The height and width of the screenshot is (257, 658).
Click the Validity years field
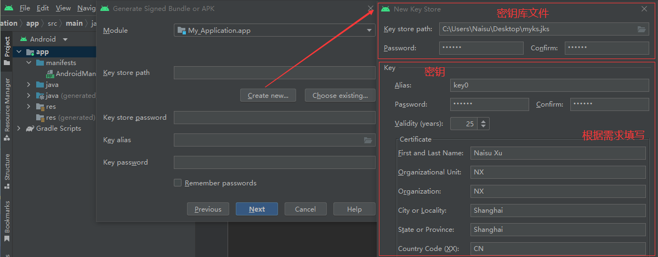point(463,124)
